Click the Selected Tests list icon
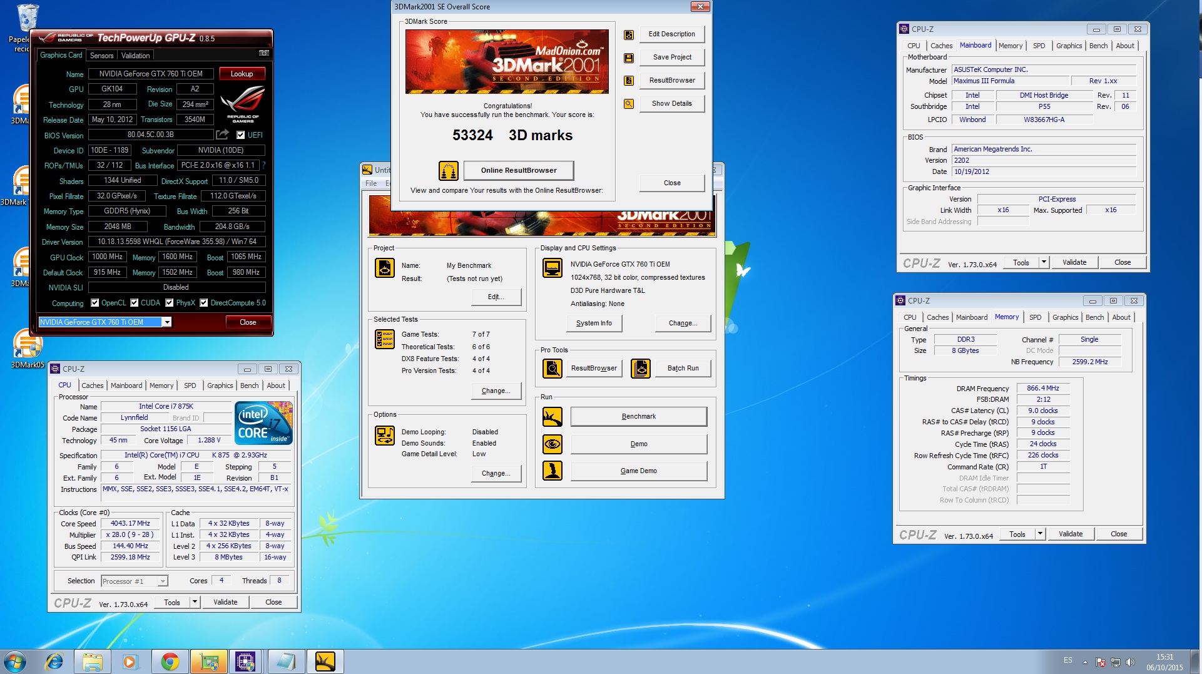 click(385, 339)
